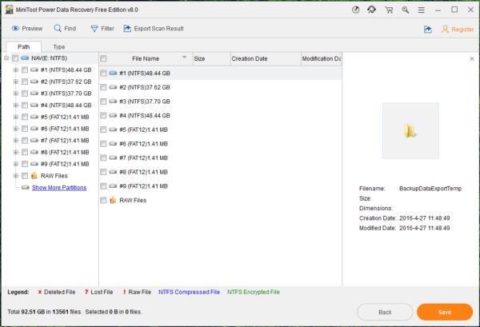Click the folder thumbnail in preview panel
Viewport: 480px width, 327px height.
pyautogui.click(x=410, y=130)
